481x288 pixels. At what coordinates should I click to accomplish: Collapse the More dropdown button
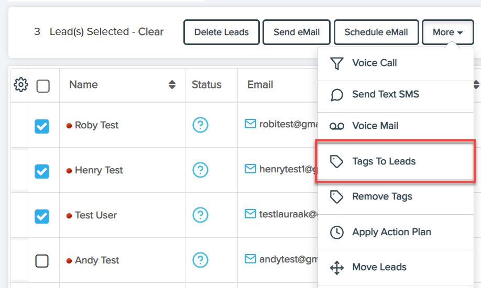447,32
